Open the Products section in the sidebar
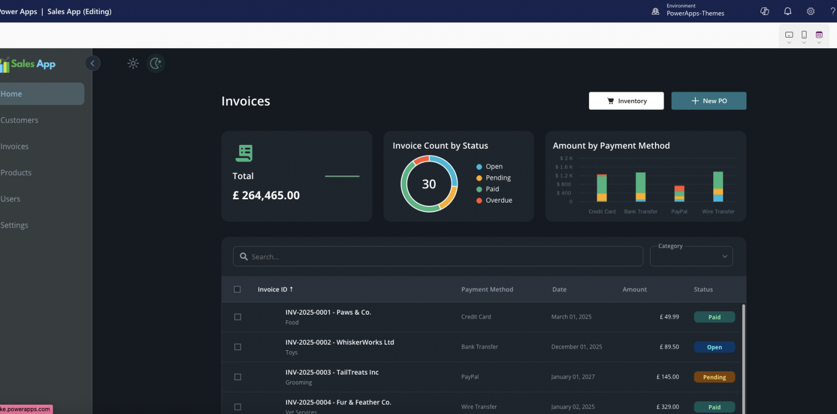The image size is (837, 414). 16,173
